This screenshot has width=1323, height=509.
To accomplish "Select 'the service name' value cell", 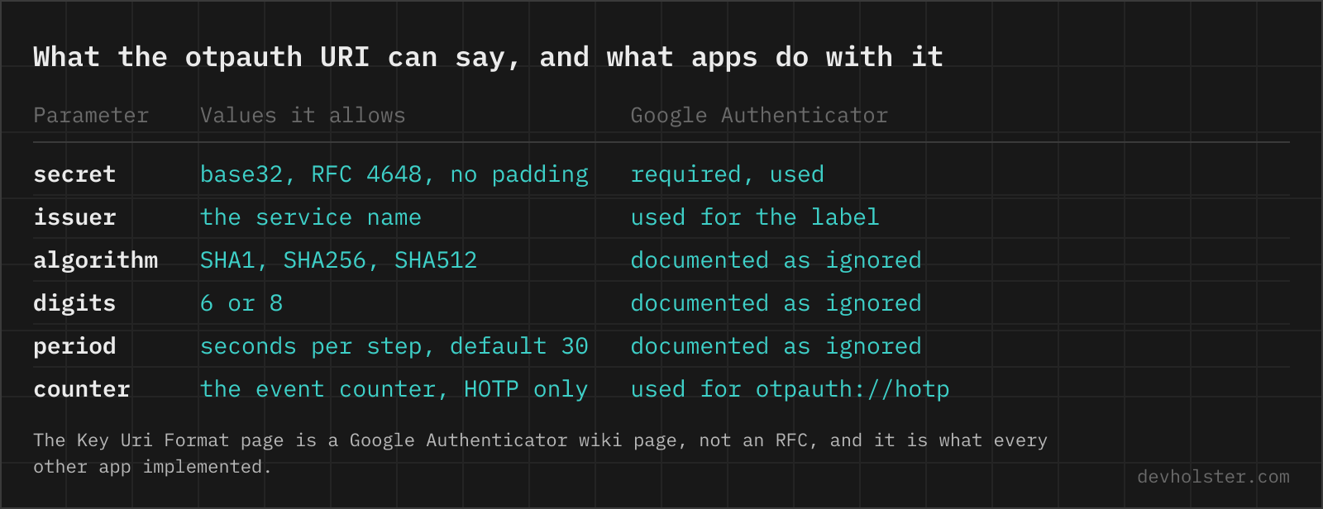I will point(311,217).
